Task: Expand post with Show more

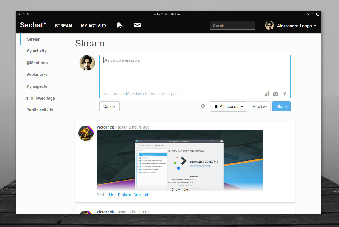Action: (x=180, y=189)
